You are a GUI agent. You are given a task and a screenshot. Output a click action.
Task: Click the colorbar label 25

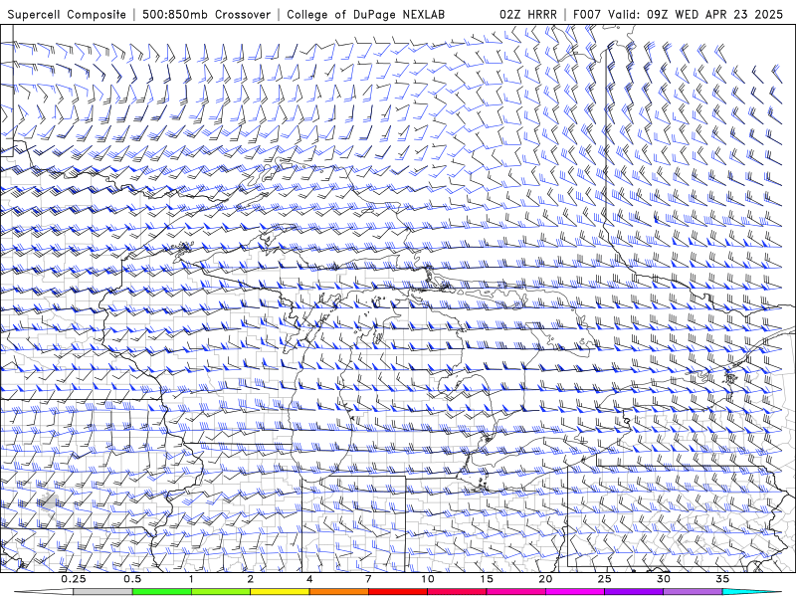[605, 579]
